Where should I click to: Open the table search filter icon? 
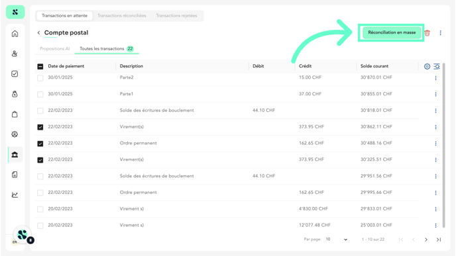pyautogui.click(x=437, y=66)
